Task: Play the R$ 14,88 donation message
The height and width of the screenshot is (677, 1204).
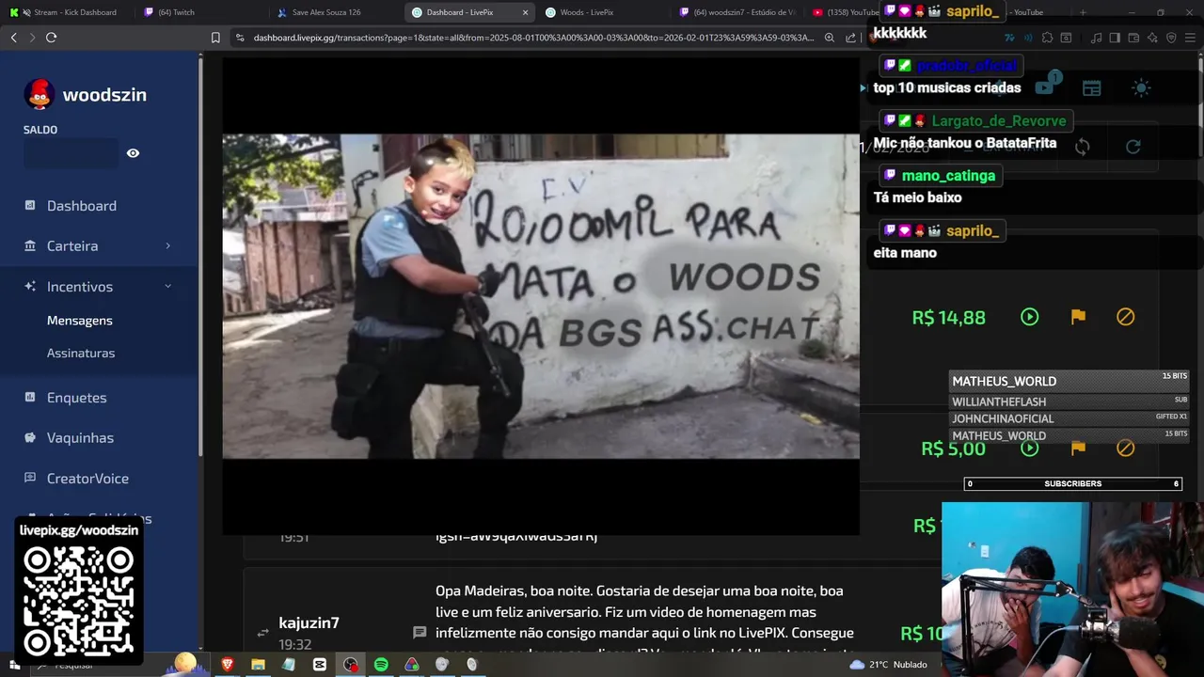Action: 1030,317
